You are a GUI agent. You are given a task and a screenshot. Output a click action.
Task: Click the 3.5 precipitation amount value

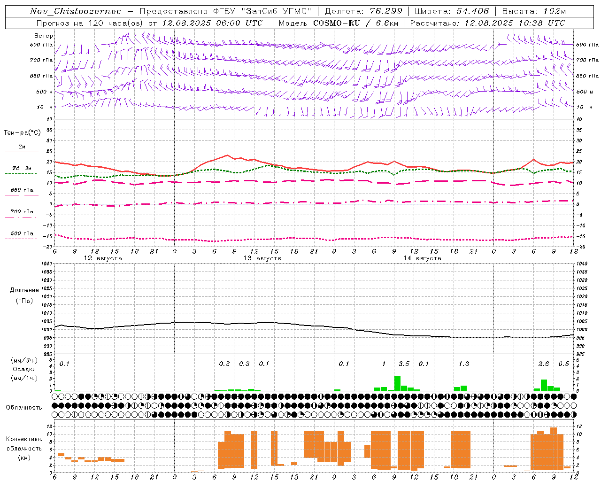(x=404, y=364)
